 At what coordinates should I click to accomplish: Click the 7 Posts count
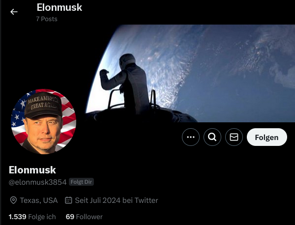[x=47, y=19]
